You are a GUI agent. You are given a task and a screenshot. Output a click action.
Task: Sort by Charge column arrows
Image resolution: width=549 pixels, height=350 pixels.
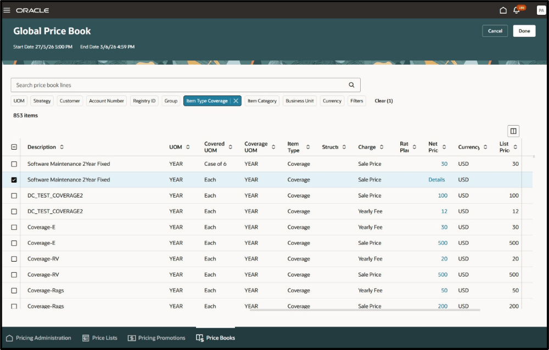[x=382, y=147]
